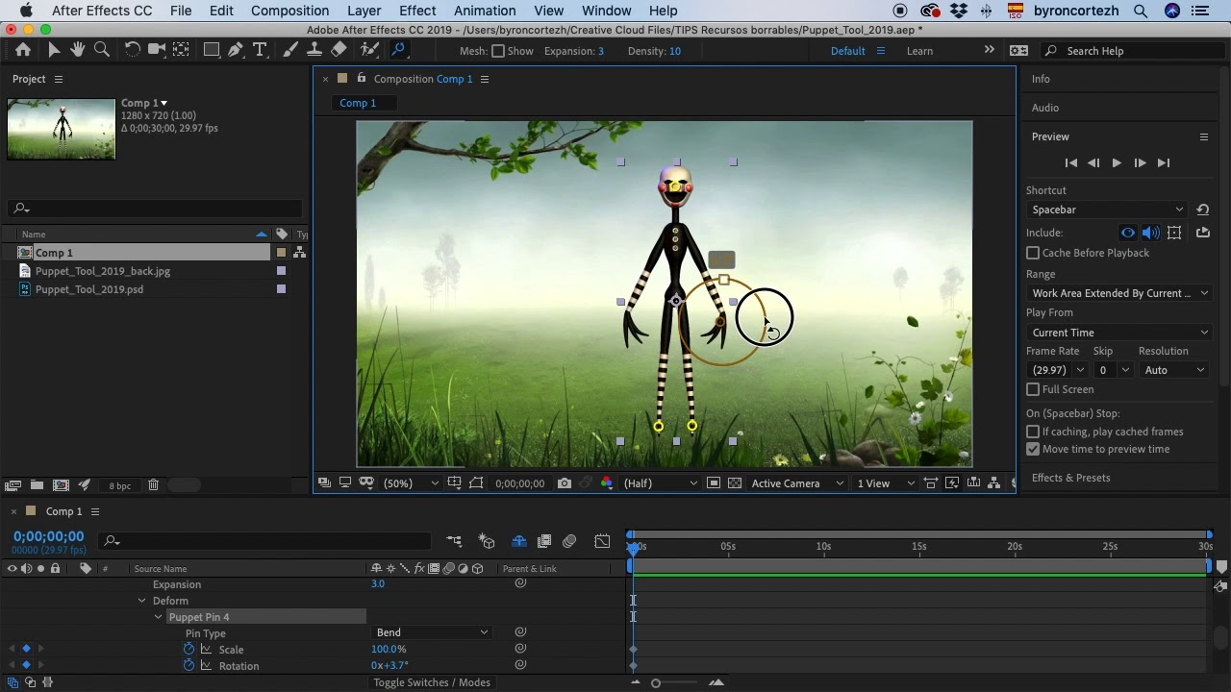Enable Full Screen checkbox
1231x692 pixels.
tap(1033, 389)
